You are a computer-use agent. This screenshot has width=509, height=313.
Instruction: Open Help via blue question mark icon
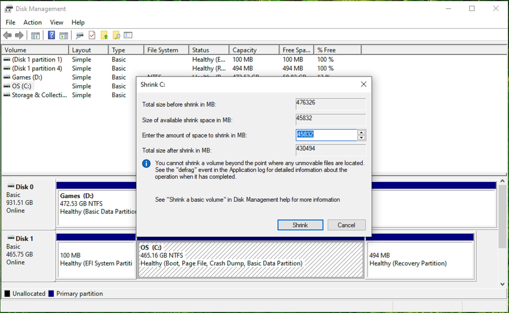pos(51,35)
